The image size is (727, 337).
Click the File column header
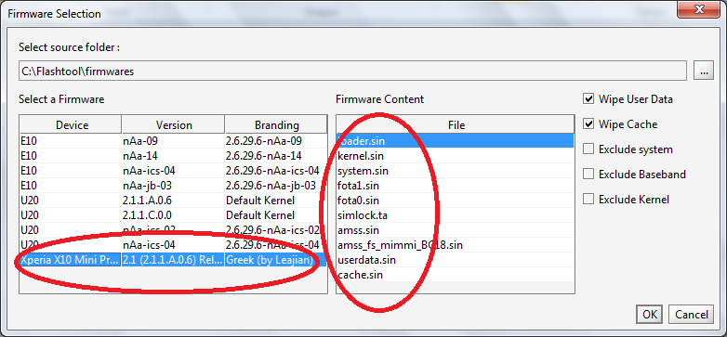(456, 124)
